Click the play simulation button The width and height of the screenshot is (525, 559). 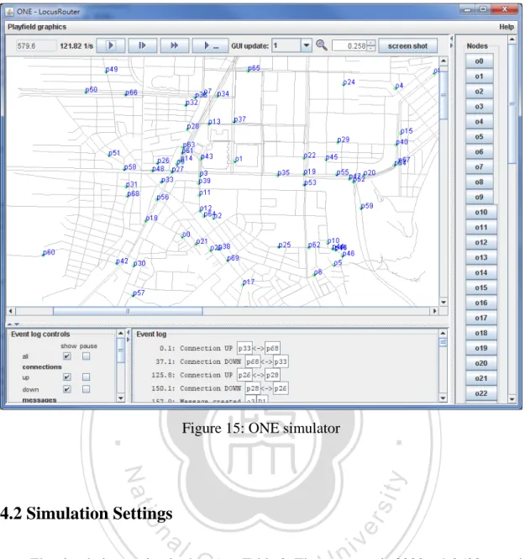click(x=111, y=45)
